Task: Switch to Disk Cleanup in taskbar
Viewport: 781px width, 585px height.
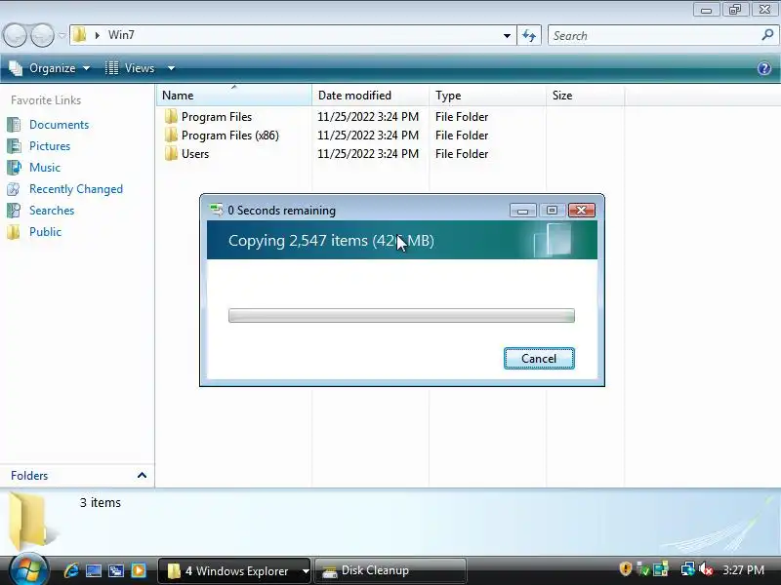Action: click(x=390, y=570)
